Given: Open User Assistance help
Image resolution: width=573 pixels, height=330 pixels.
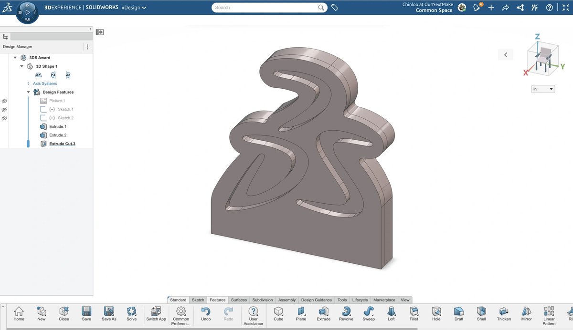Looking at the screenshot, I should tap(253, 316).
